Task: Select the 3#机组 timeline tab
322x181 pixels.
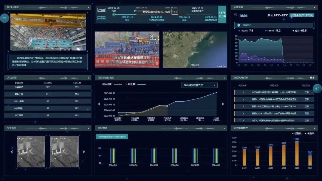Action: coord(101,10)
